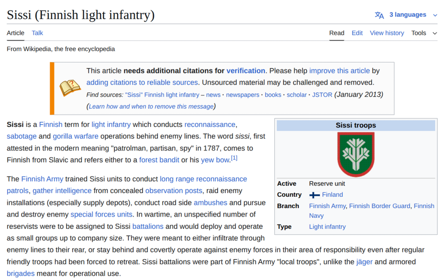Image resolution: width=445 pixels, height=280 pixels.
Task: Find sources via the newspapers link
Action: tap(243, 95)
